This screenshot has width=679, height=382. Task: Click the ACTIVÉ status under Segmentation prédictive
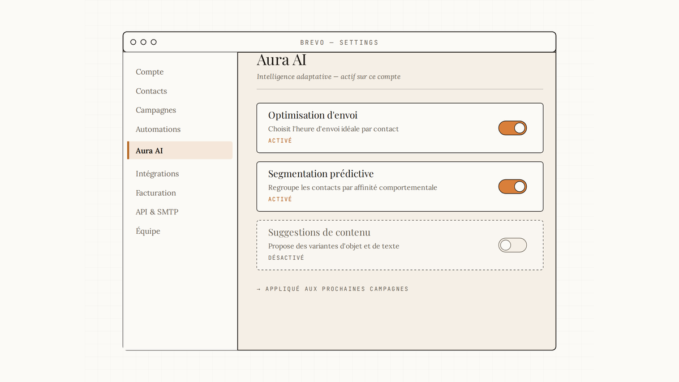tap(280, 199)
